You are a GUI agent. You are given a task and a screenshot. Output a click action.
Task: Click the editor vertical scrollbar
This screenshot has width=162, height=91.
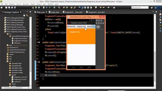155,50
